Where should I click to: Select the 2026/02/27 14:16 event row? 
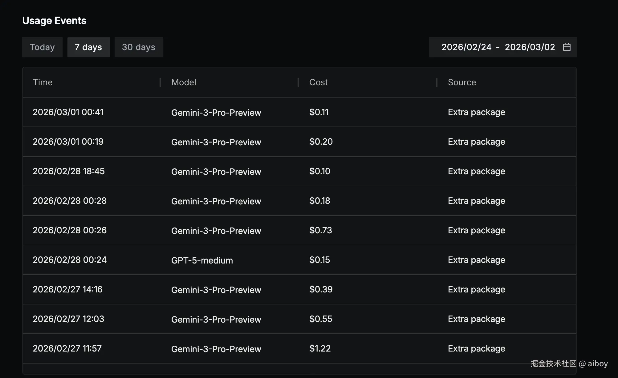coord(67,289)
